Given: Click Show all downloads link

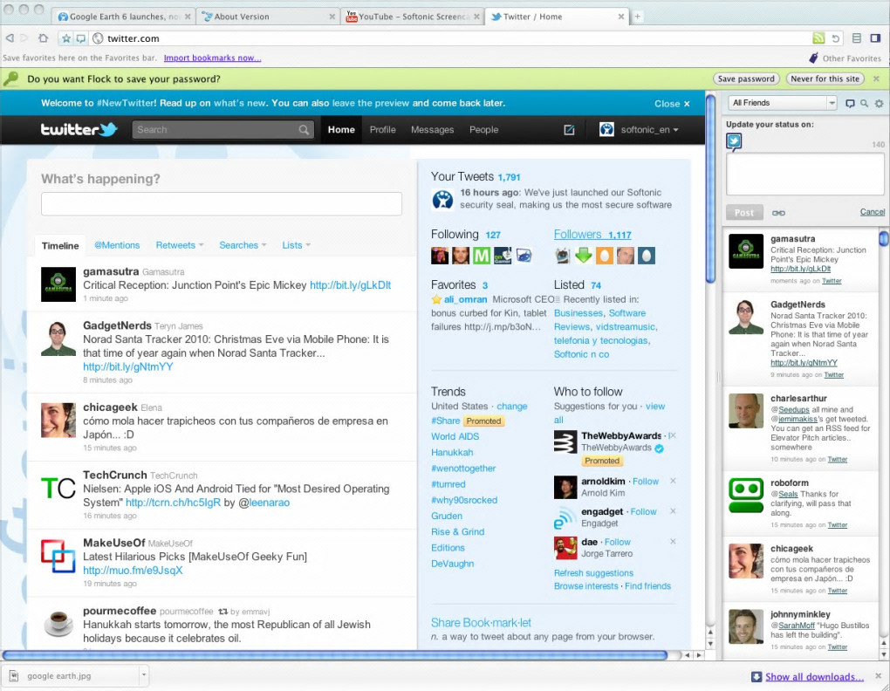Looking at the screenshot, I should pos(814,677).
